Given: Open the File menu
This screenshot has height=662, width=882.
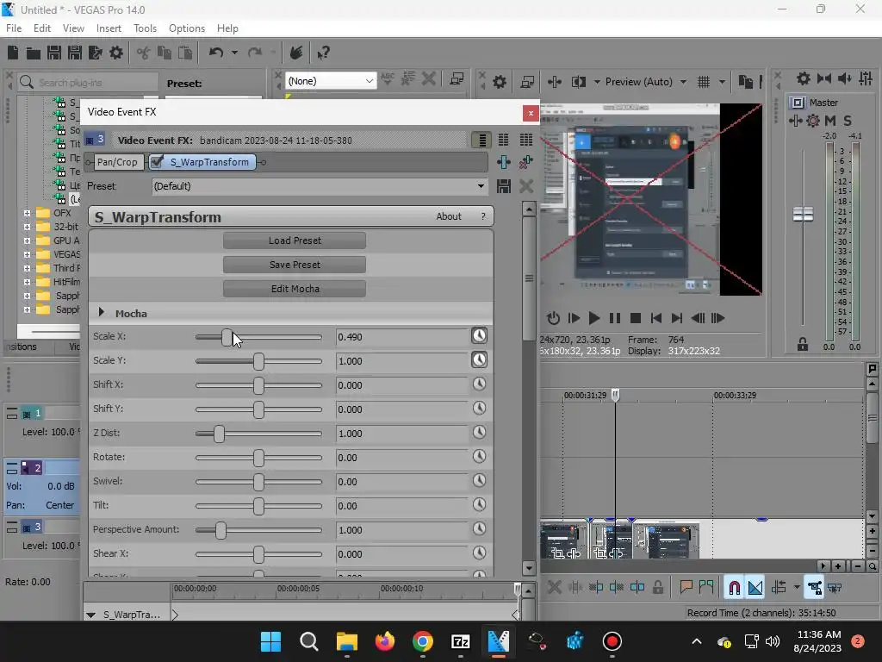Looking at the screenshot, I should pos(14,28).
